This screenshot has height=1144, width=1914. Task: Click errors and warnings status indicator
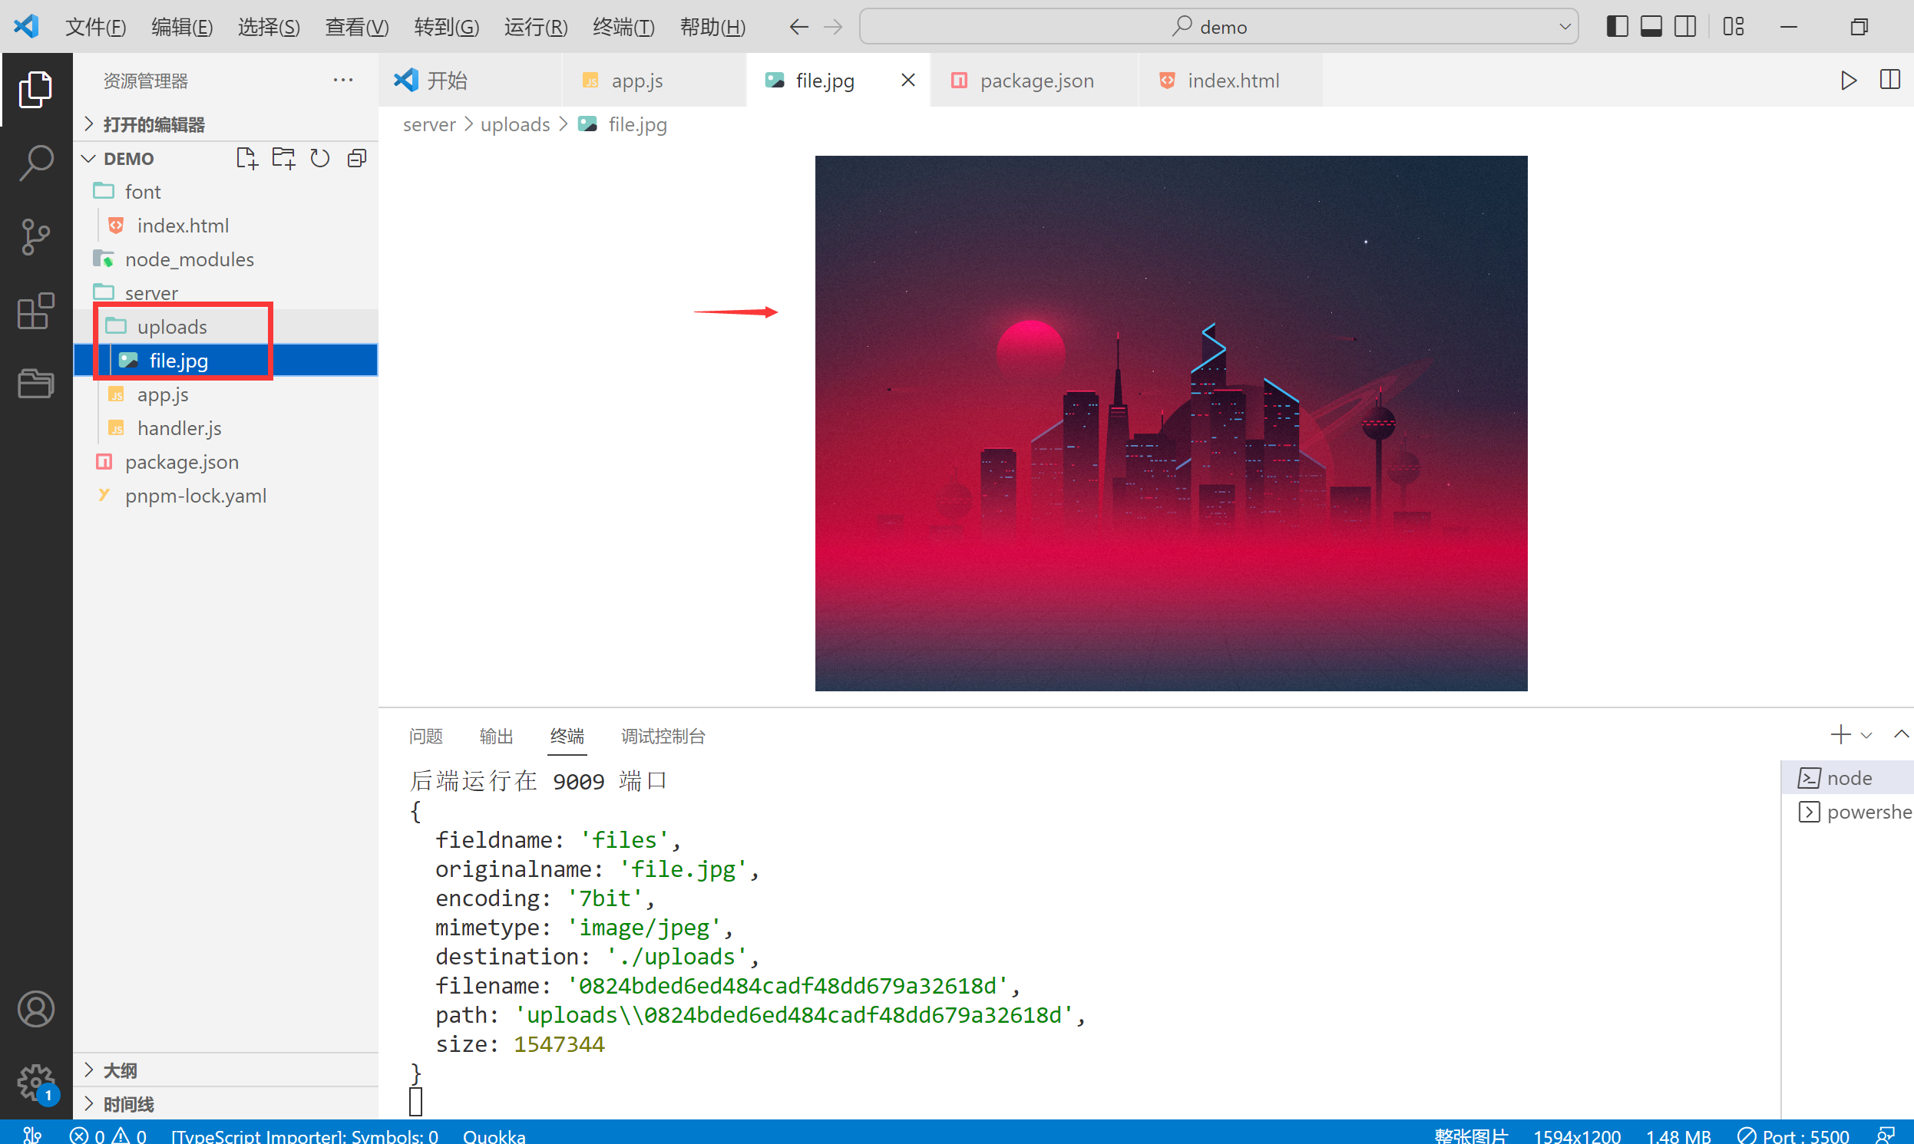pyautogui.click(x=108, y=1135)
